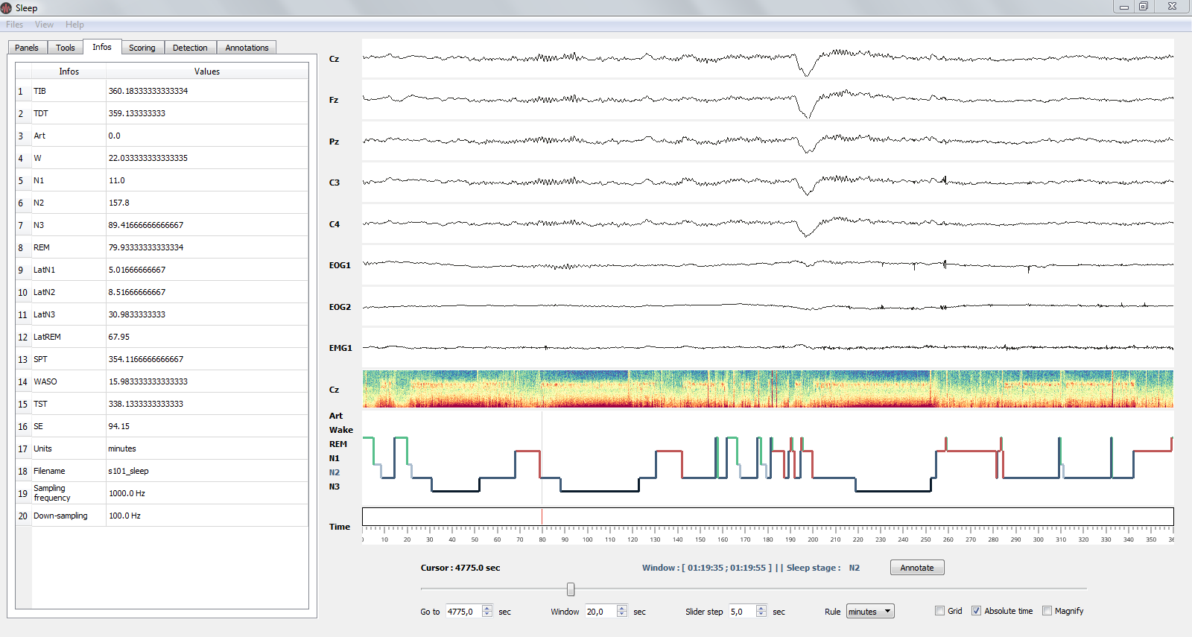This screenshot has width=1192, height=637.
Task: Click the C4 channel trace
Action: pos(768,224)
